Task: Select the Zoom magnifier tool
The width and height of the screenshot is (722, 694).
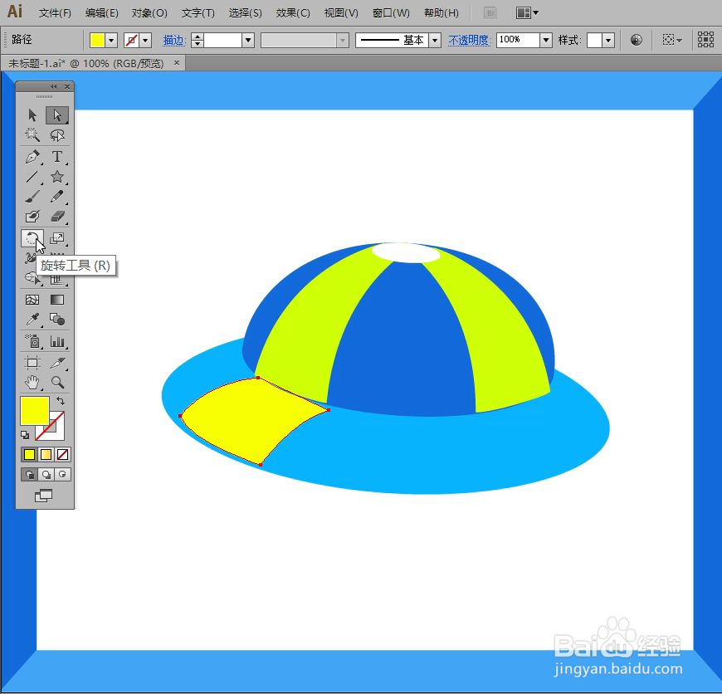Action: click(x=57, y=382)
